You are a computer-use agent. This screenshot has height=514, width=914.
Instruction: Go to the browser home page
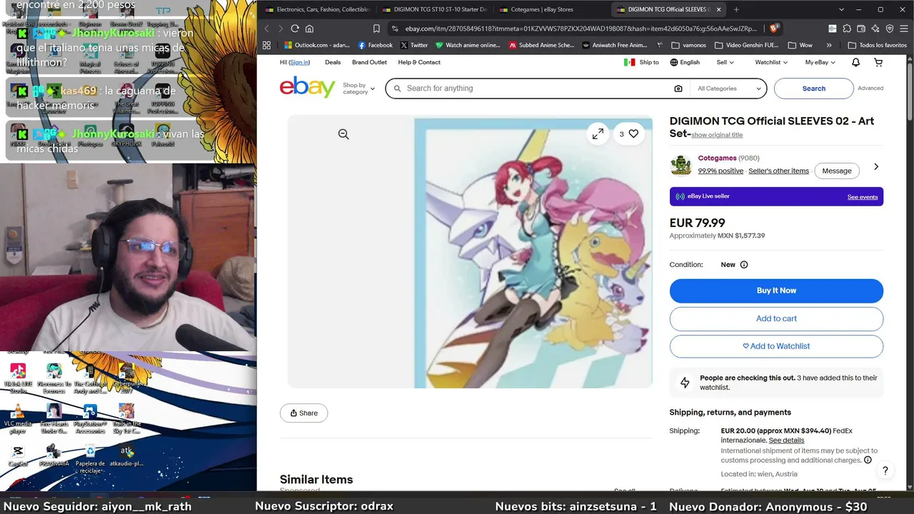click(309, 29)
